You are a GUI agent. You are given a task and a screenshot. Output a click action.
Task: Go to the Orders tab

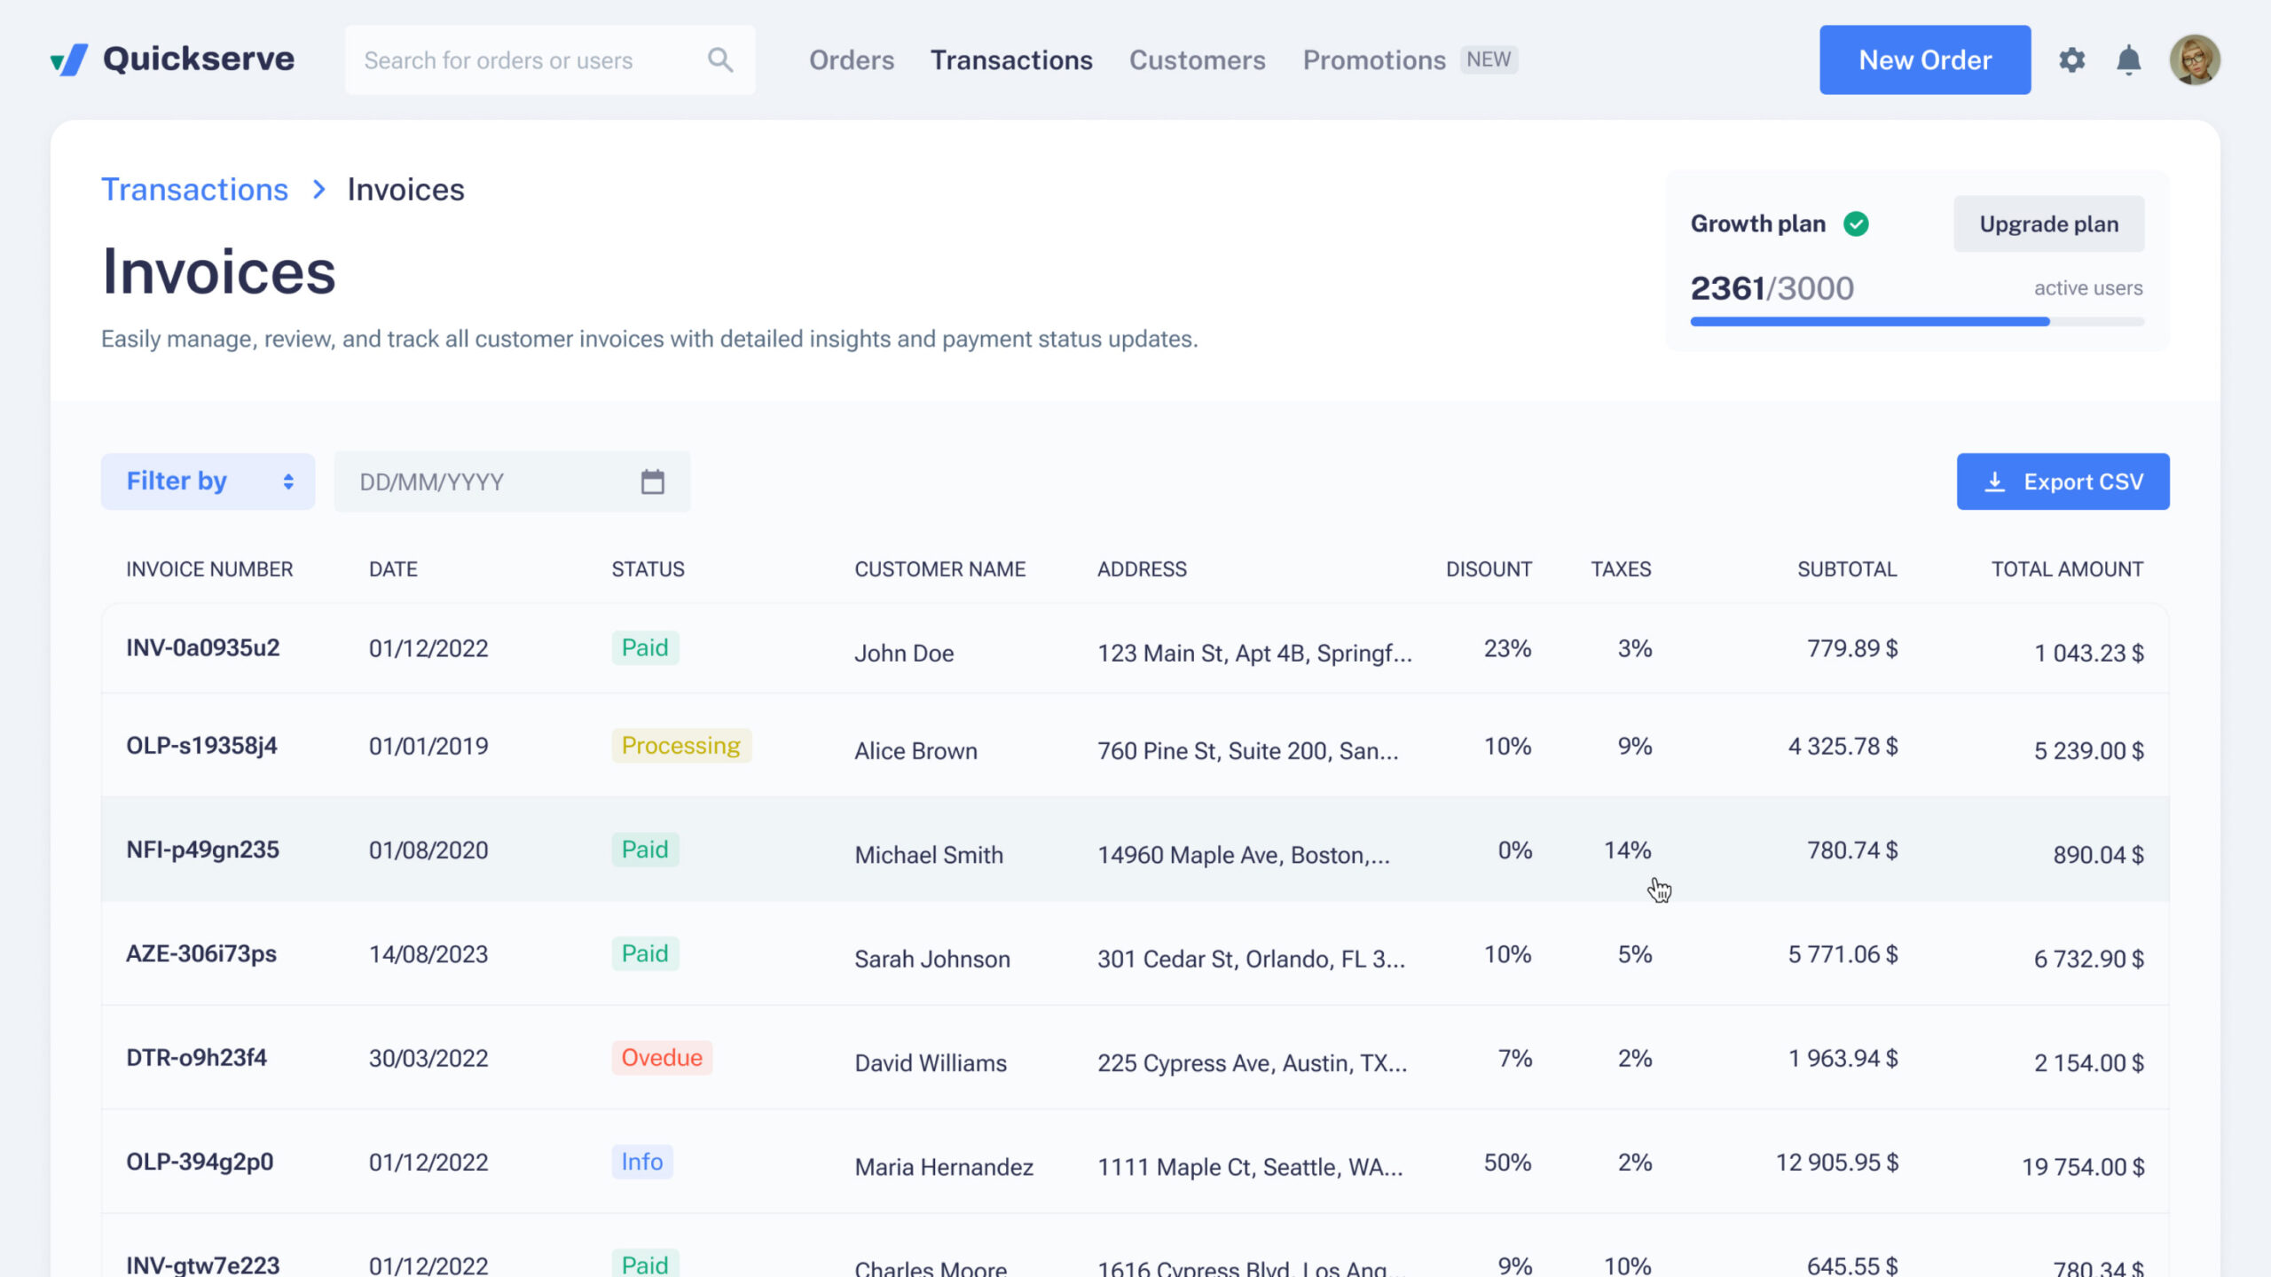[x=851, y=60]
